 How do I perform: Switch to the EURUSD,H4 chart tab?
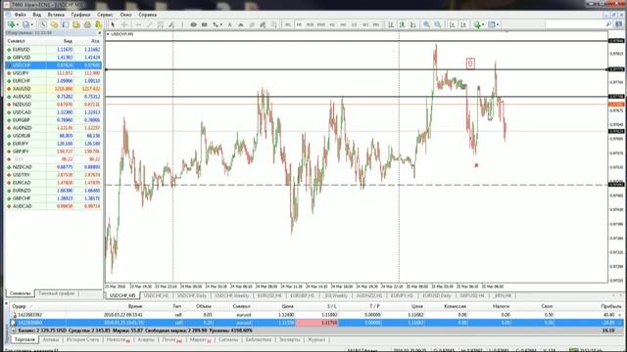click(269, 295)
